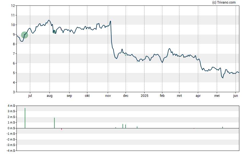Click the '-1 m.$' volume axis label

pyautogui.click(x=11, y=134)
